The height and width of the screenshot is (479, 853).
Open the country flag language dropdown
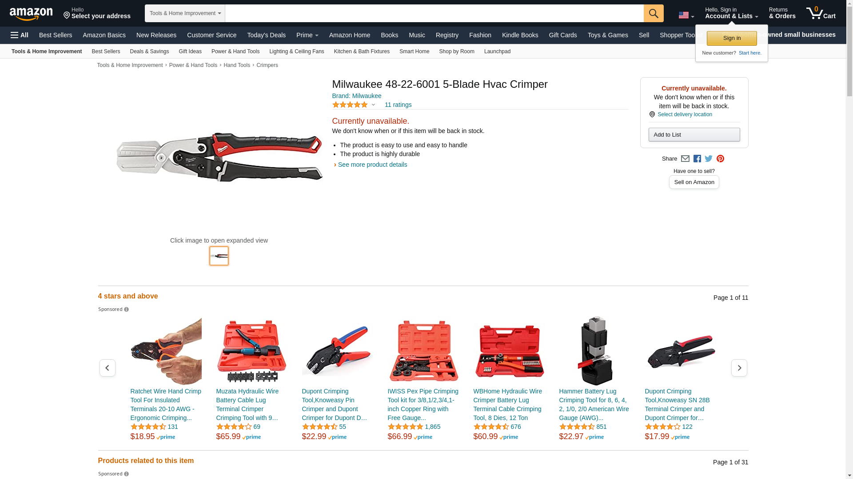[686, 15]
